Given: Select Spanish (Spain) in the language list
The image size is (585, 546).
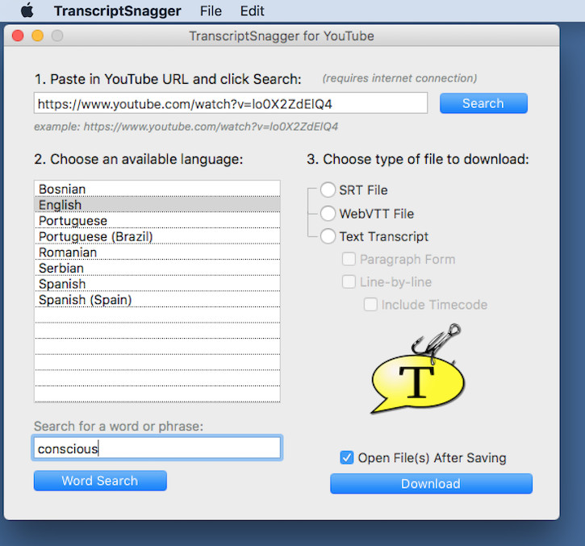Looking at the screenshot, I should coord(157,299).
